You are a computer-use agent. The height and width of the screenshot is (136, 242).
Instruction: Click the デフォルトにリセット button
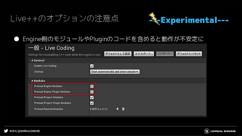click(x=189, y=54)
